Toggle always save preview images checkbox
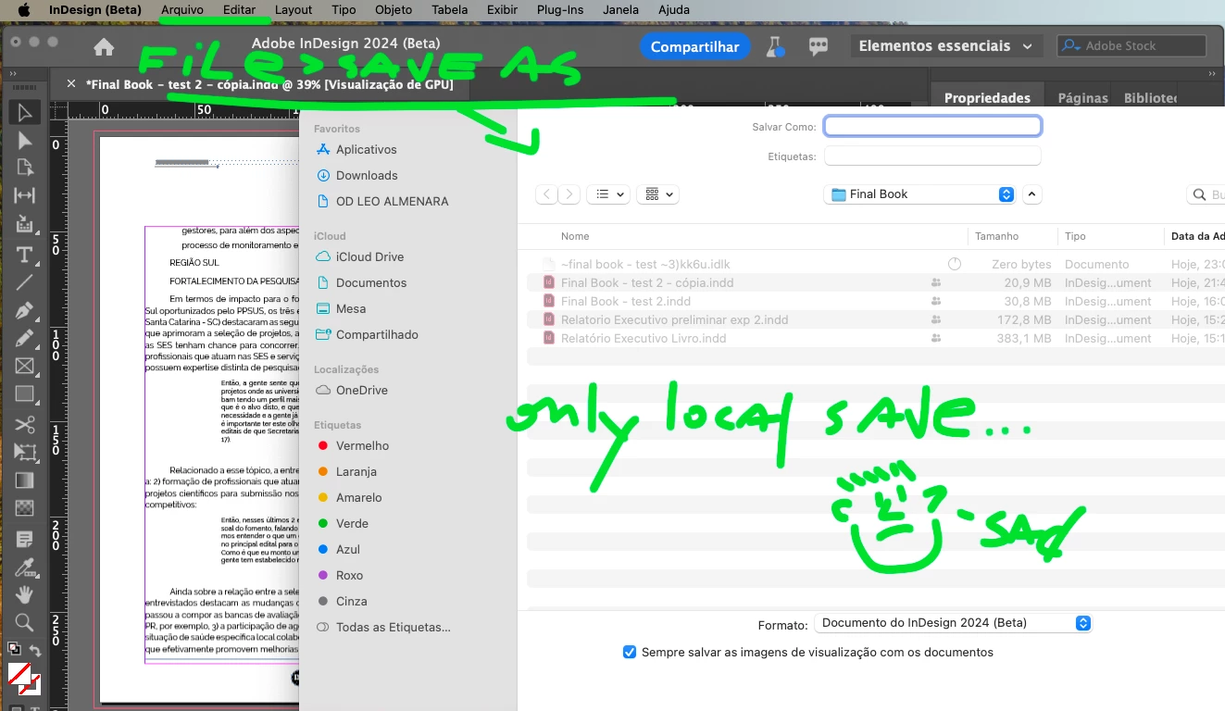 630,652
